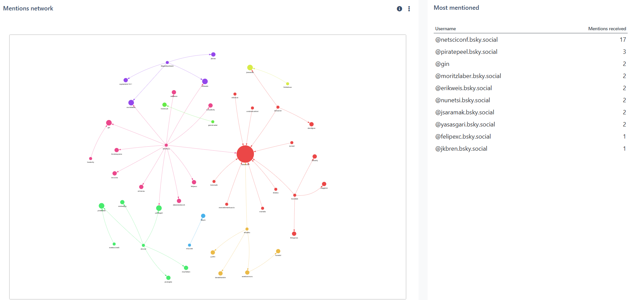Viewport: 630px width, 300px height.
Task: Select the purple jkbren node
Action: pos(213,54)
